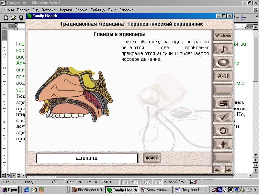The width and height of the screenshot is (259, 194).
Task: Click the spelling check book icon in status bar
Action: click(194, 182)
